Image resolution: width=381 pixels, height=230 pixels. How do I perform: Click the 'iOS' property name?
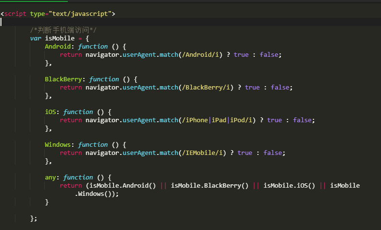[x=51, y=112]
